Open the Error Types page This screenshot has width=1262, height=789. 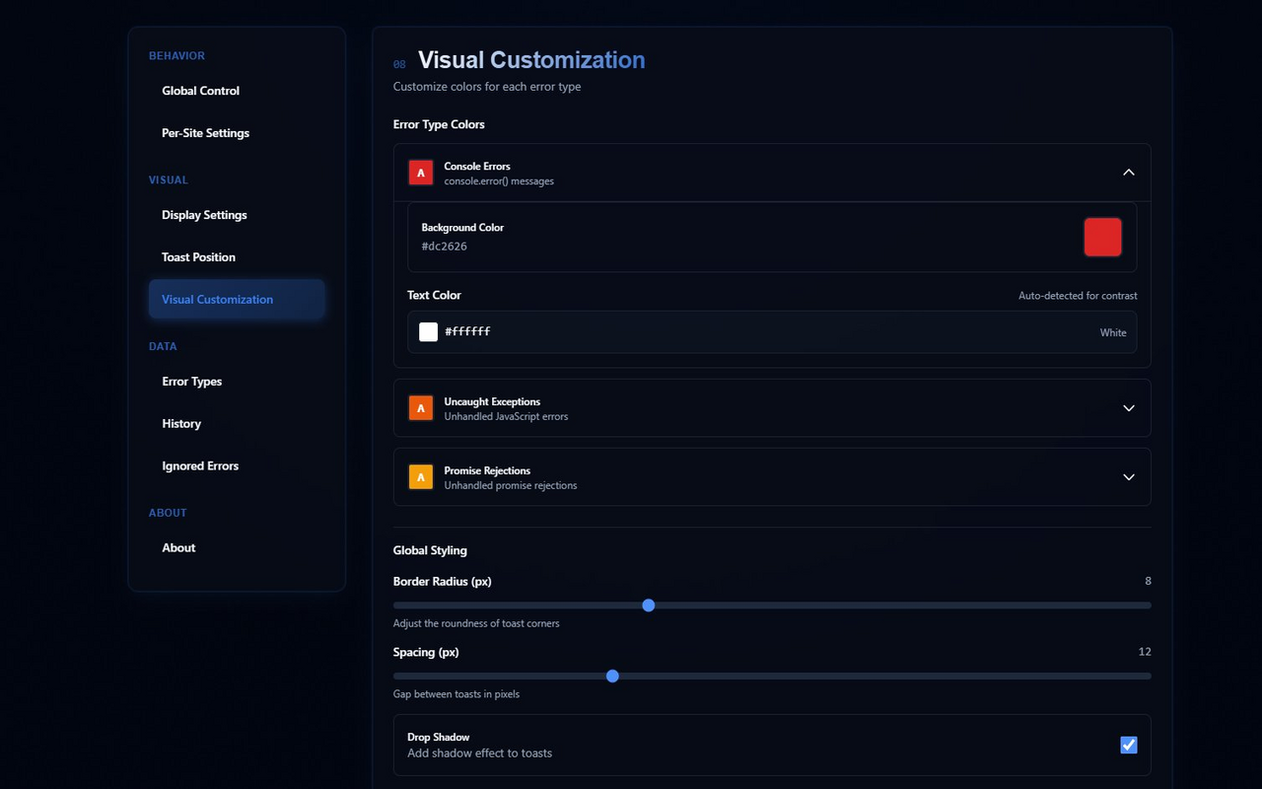[x=192, y=382]
